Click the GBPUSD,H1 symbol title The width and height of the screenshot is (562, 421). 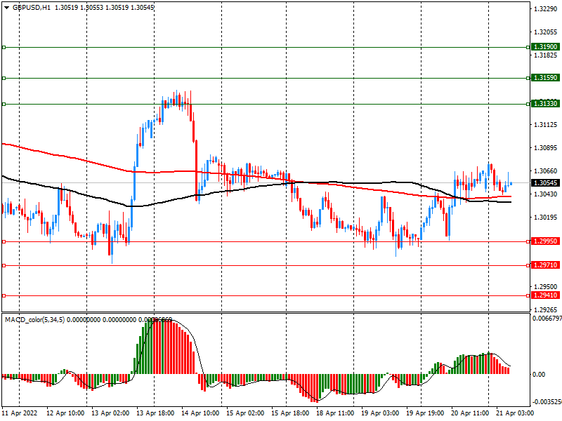(x=32, y=7)
